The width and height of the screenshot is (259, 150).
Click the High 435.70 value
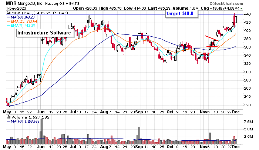(x=110, y=8)
